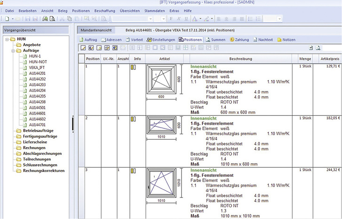This screenshot has width=342, height=219.
Task: Select the VEKA_IFT order in the tree
Action: pyautogui.click(x=37, y=68)
